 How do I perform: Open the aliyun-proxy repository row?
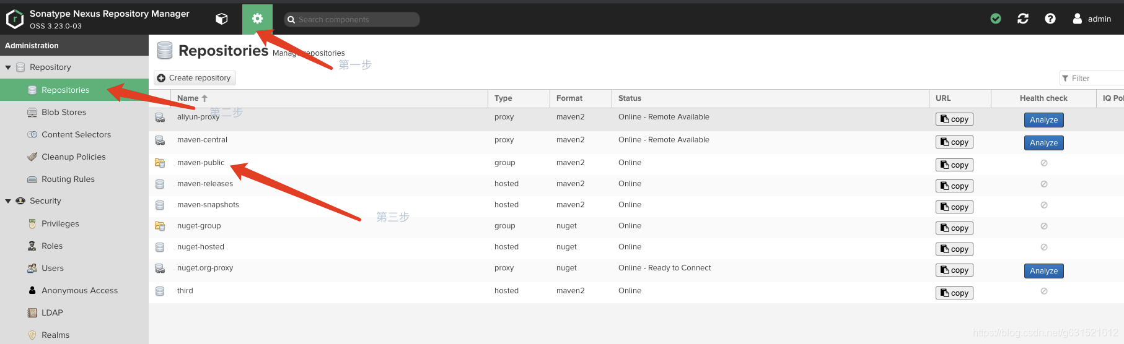coord(636,119)
